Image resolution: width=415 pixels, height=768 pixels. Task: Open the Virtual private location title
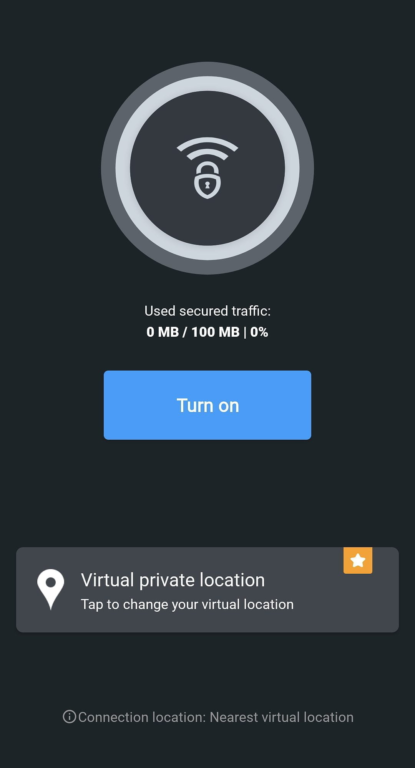click(173, 579)
